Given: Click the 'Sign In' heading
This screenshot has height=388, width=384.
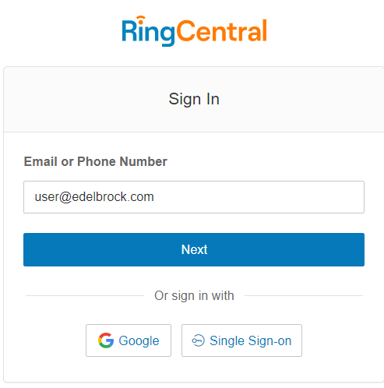Looking at the screenshot, I should (x=194, y=99).
